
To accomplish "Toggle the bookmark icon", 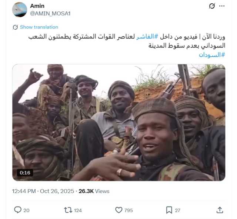I will coord(169,210).
